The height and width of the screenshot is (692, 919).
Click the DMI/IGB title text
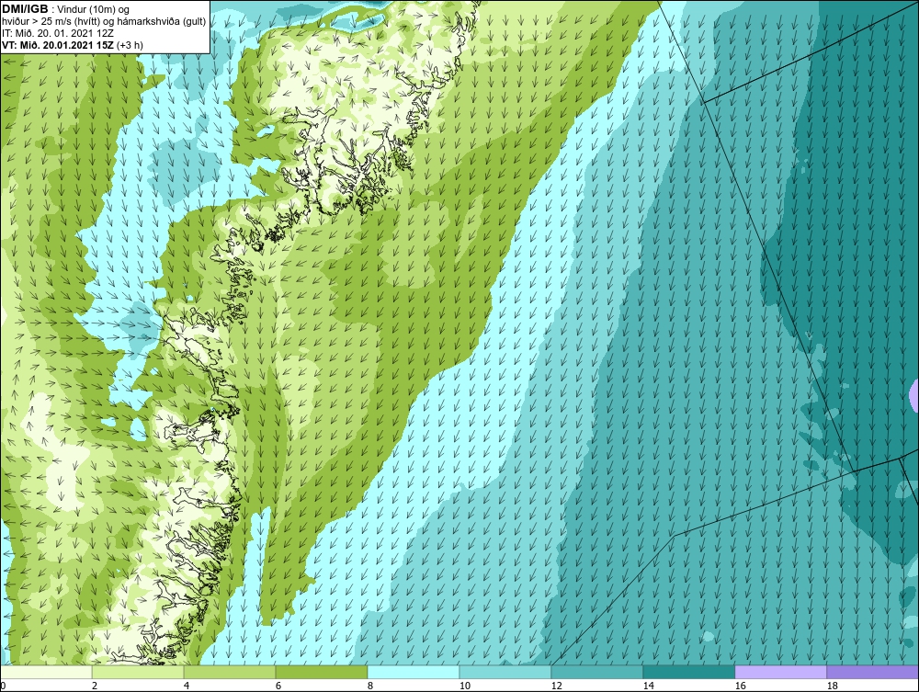tap(25, 9)
